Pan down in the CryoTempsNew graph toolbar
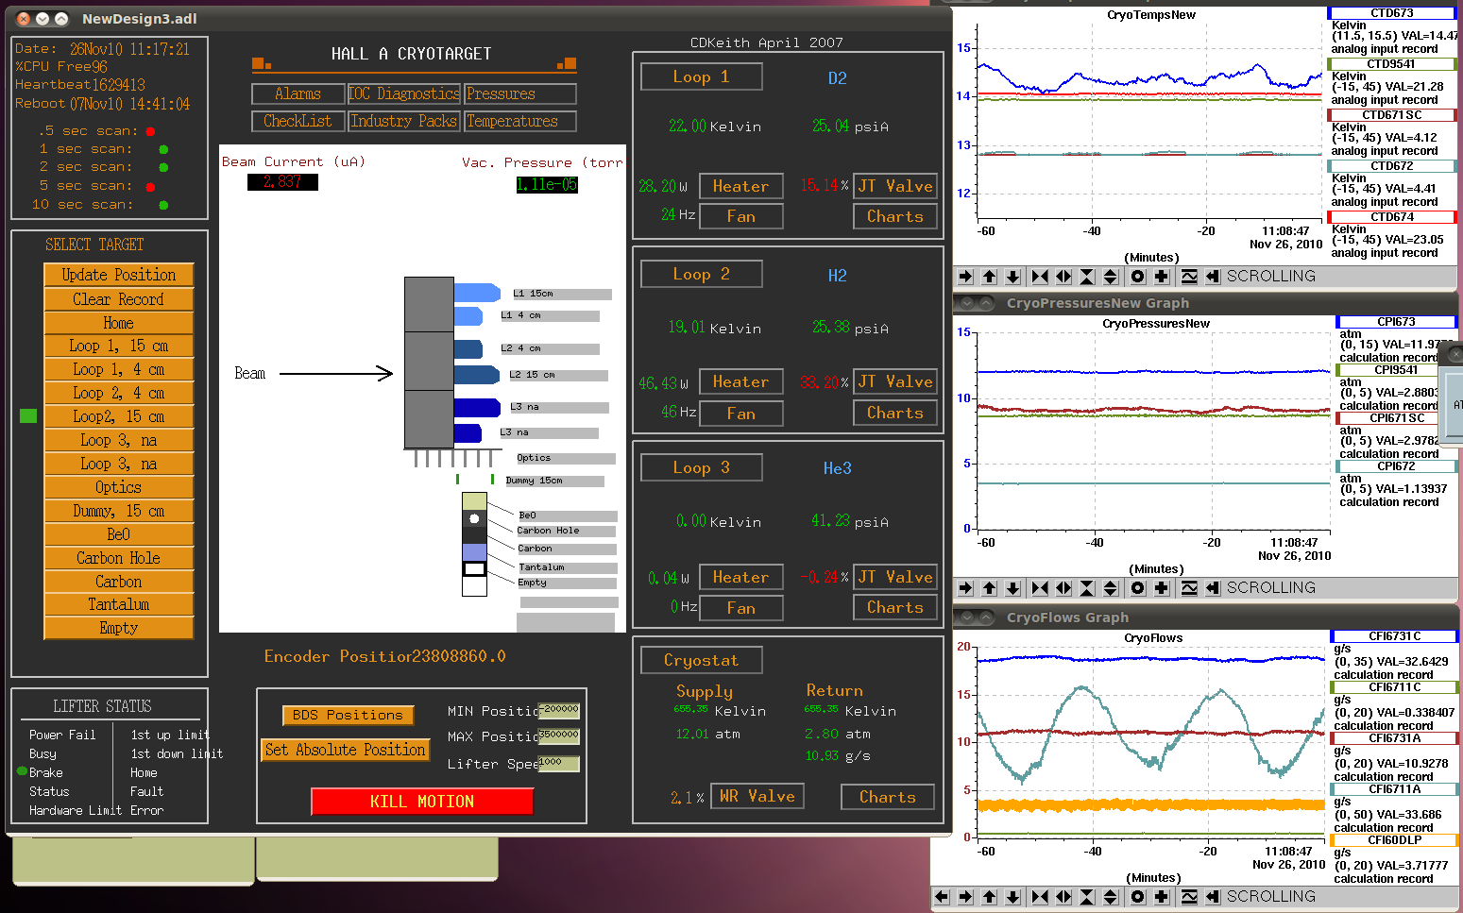 1012,277
